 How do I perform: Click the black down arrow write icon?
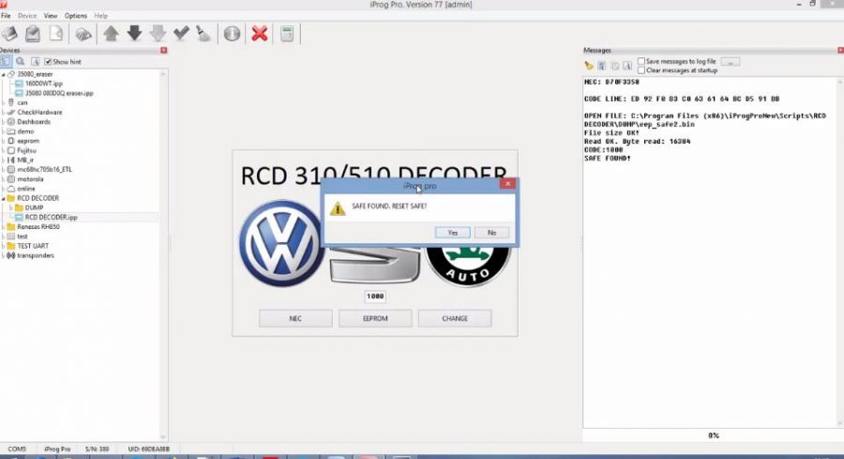click(x=134, y=34)
